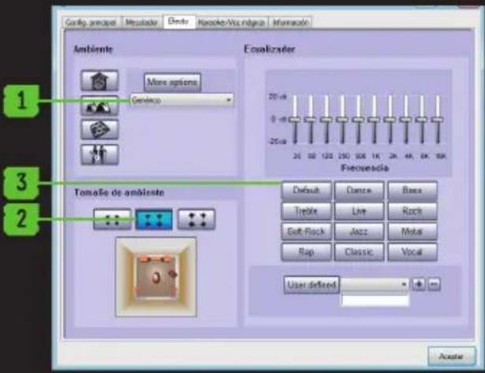Expand the user-defined preset dropdown
485x373 pixels.
[404, 284]
